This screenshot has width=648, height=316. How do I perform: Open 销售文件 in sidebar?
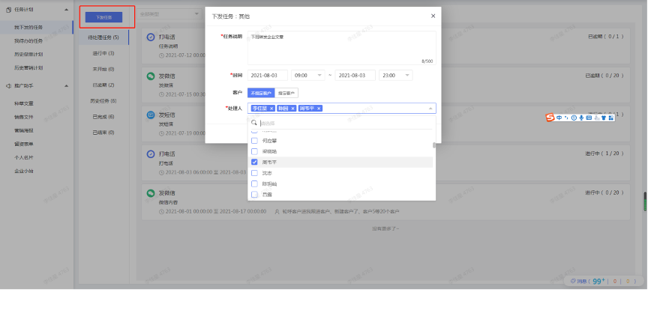[24, 117]
